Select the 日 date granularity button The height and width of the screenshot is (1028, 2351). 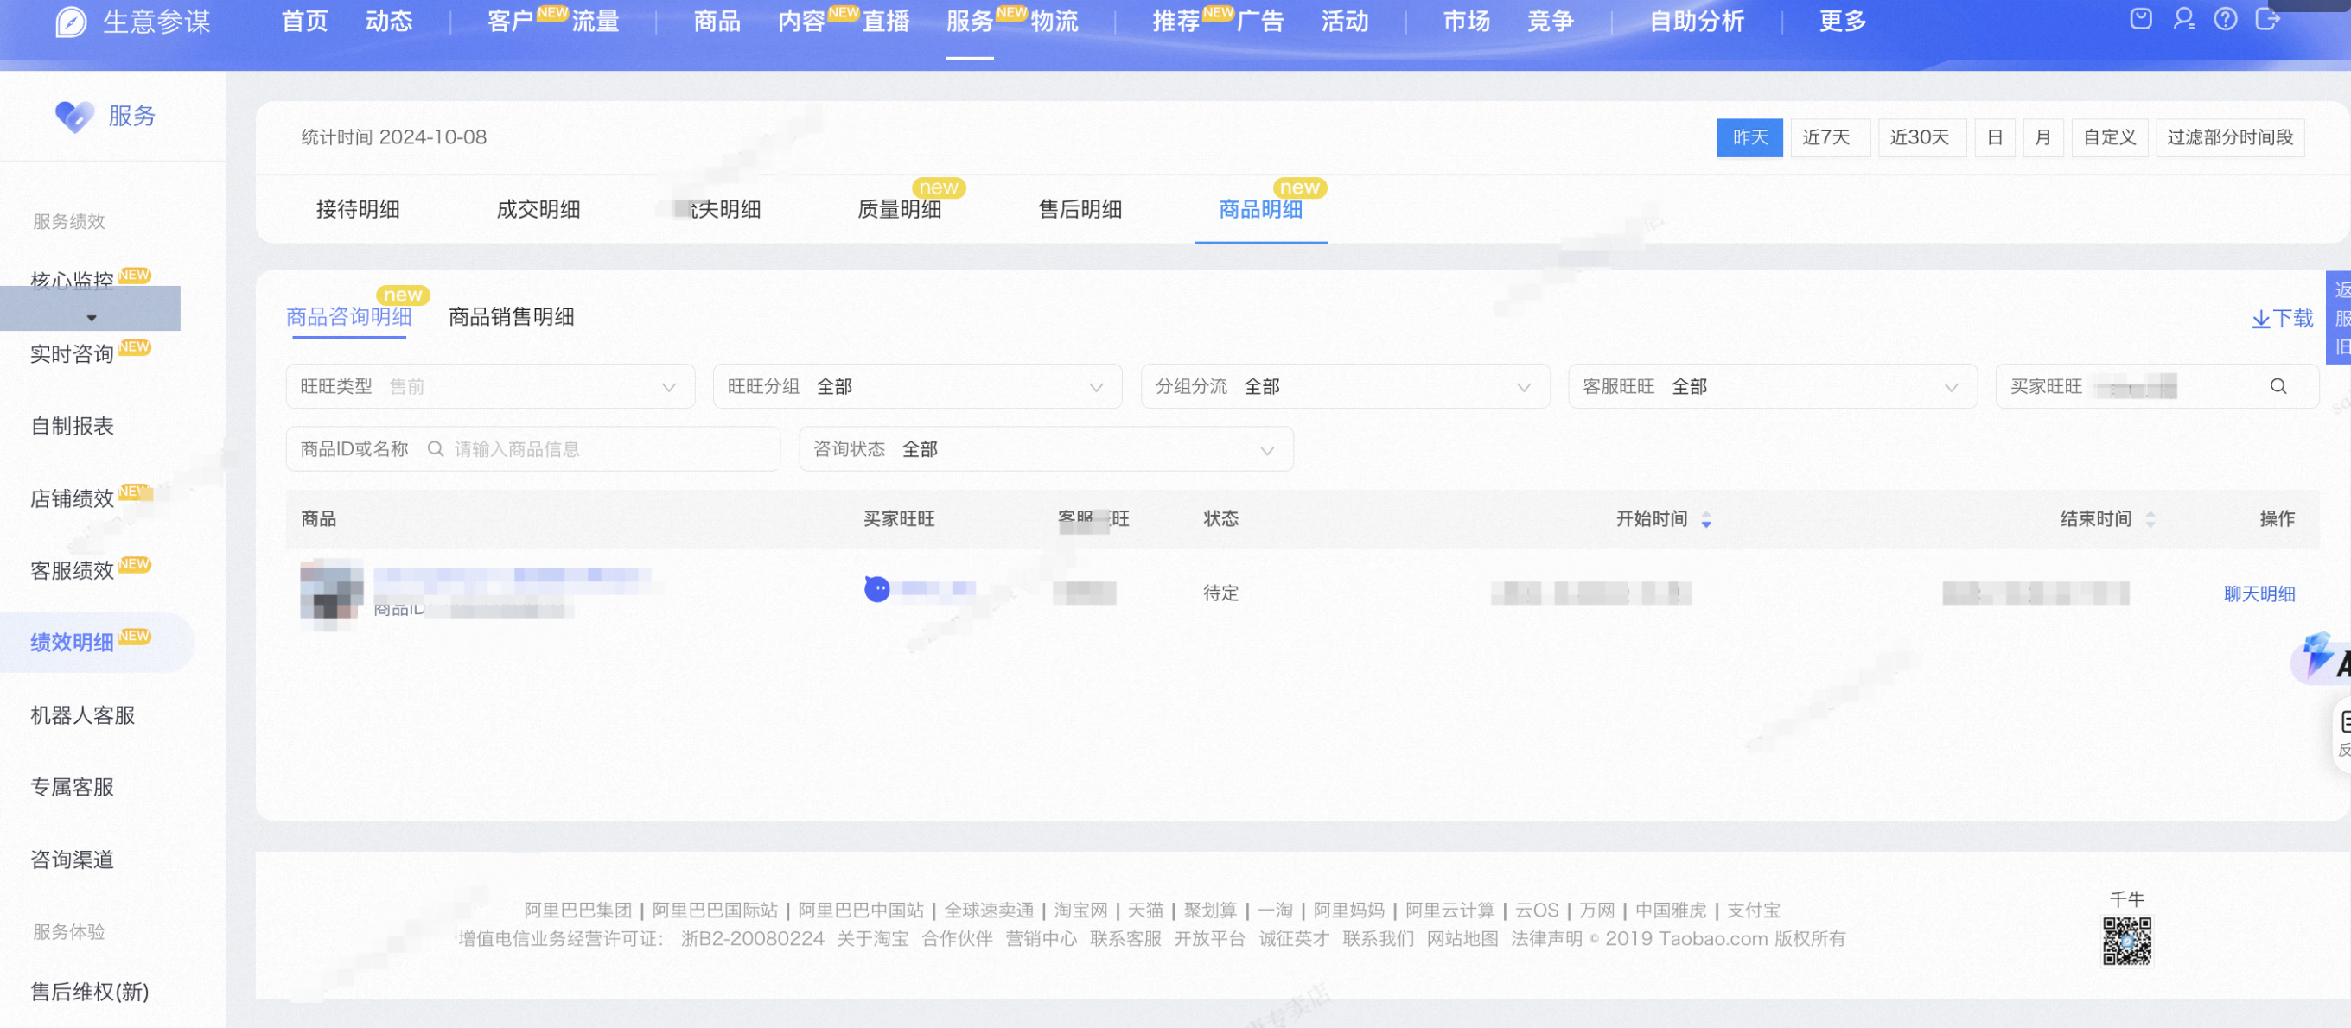1995,137
